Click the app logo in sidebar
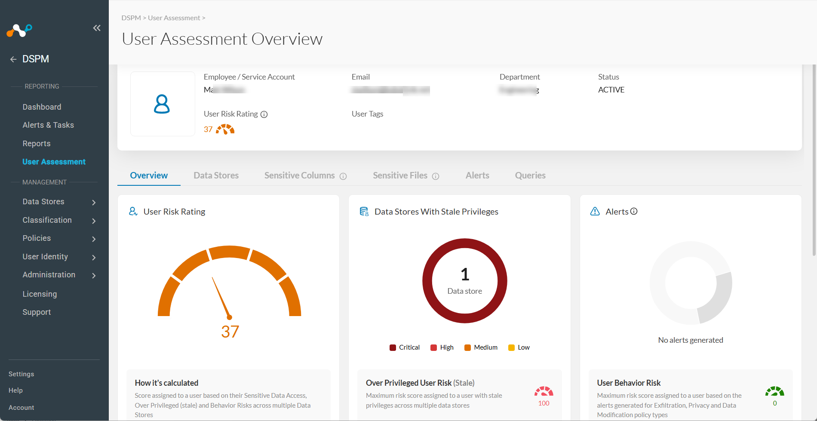The image size is (817, 421). [x=19, y=31]
